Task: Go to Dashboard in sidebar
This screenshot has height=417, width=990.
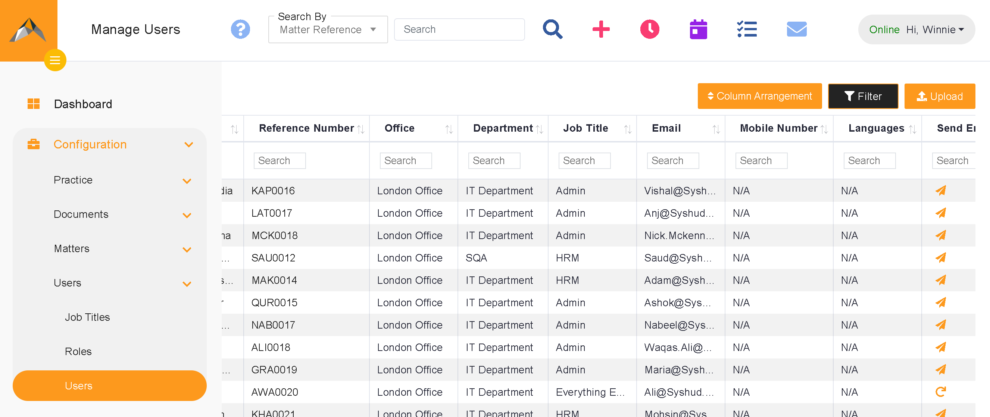Action: (82, 104)
